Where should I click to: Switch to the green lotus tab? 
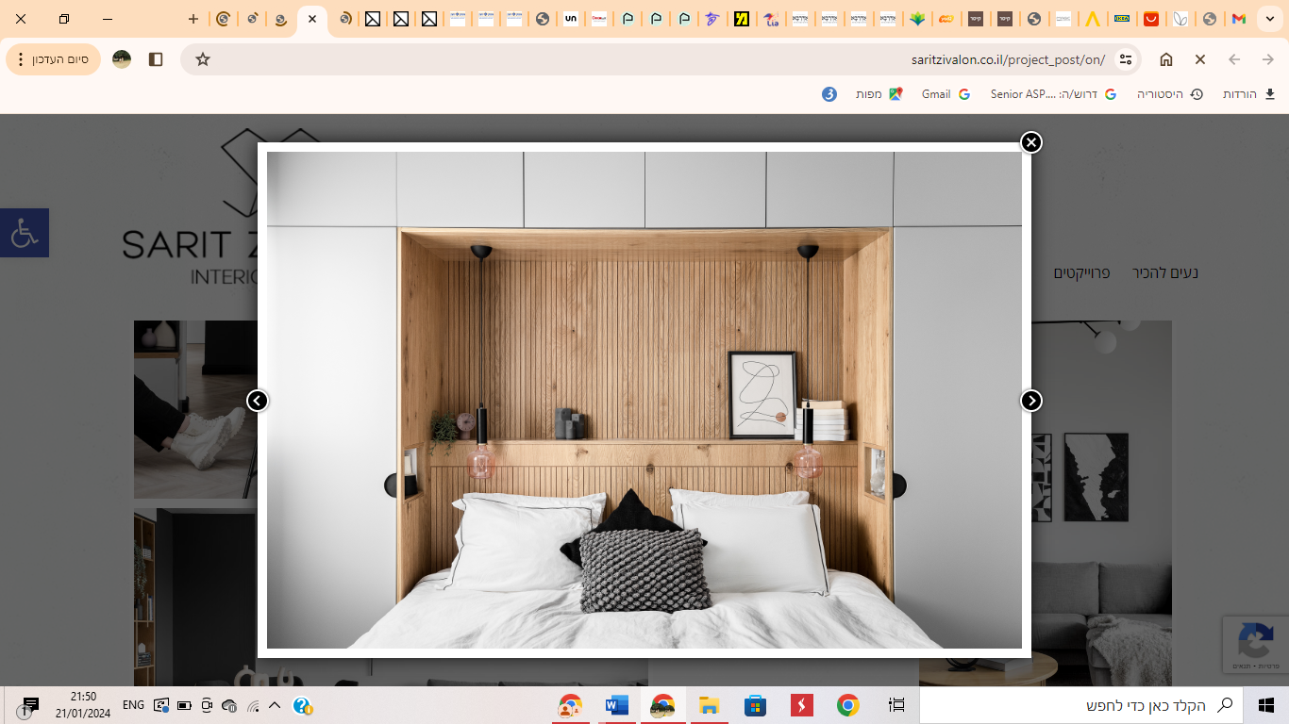pyautogui.click(x=917, y=19)
